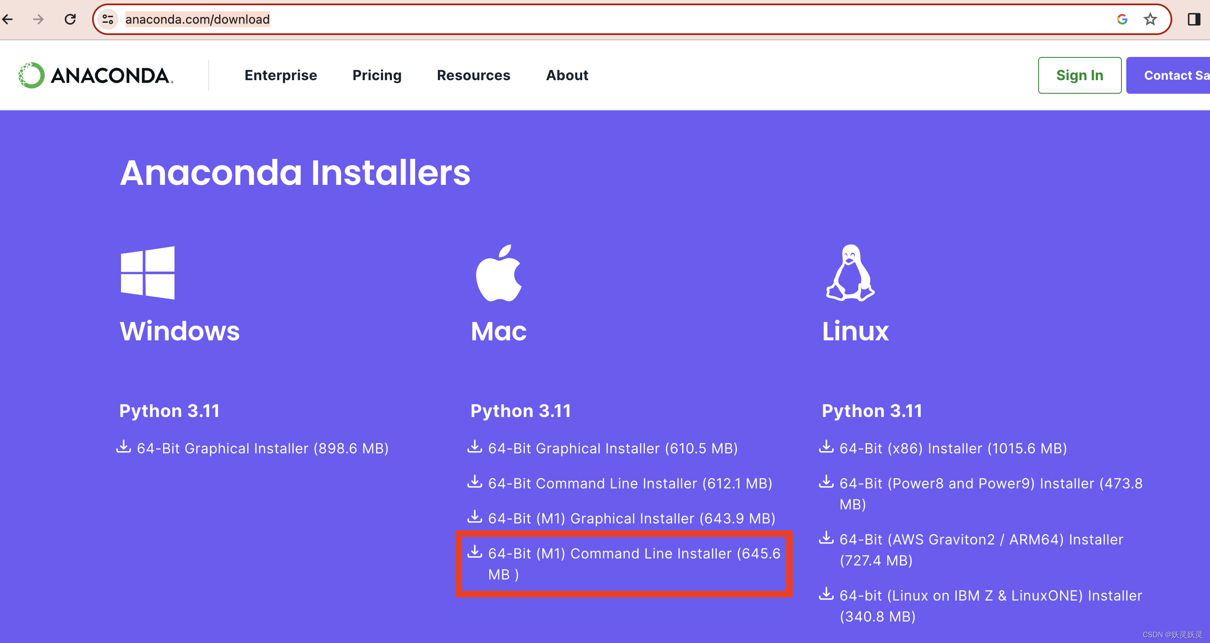Open the browser side panel icon
Screen dimensions: 1210x643
(x=1193, y=19)
